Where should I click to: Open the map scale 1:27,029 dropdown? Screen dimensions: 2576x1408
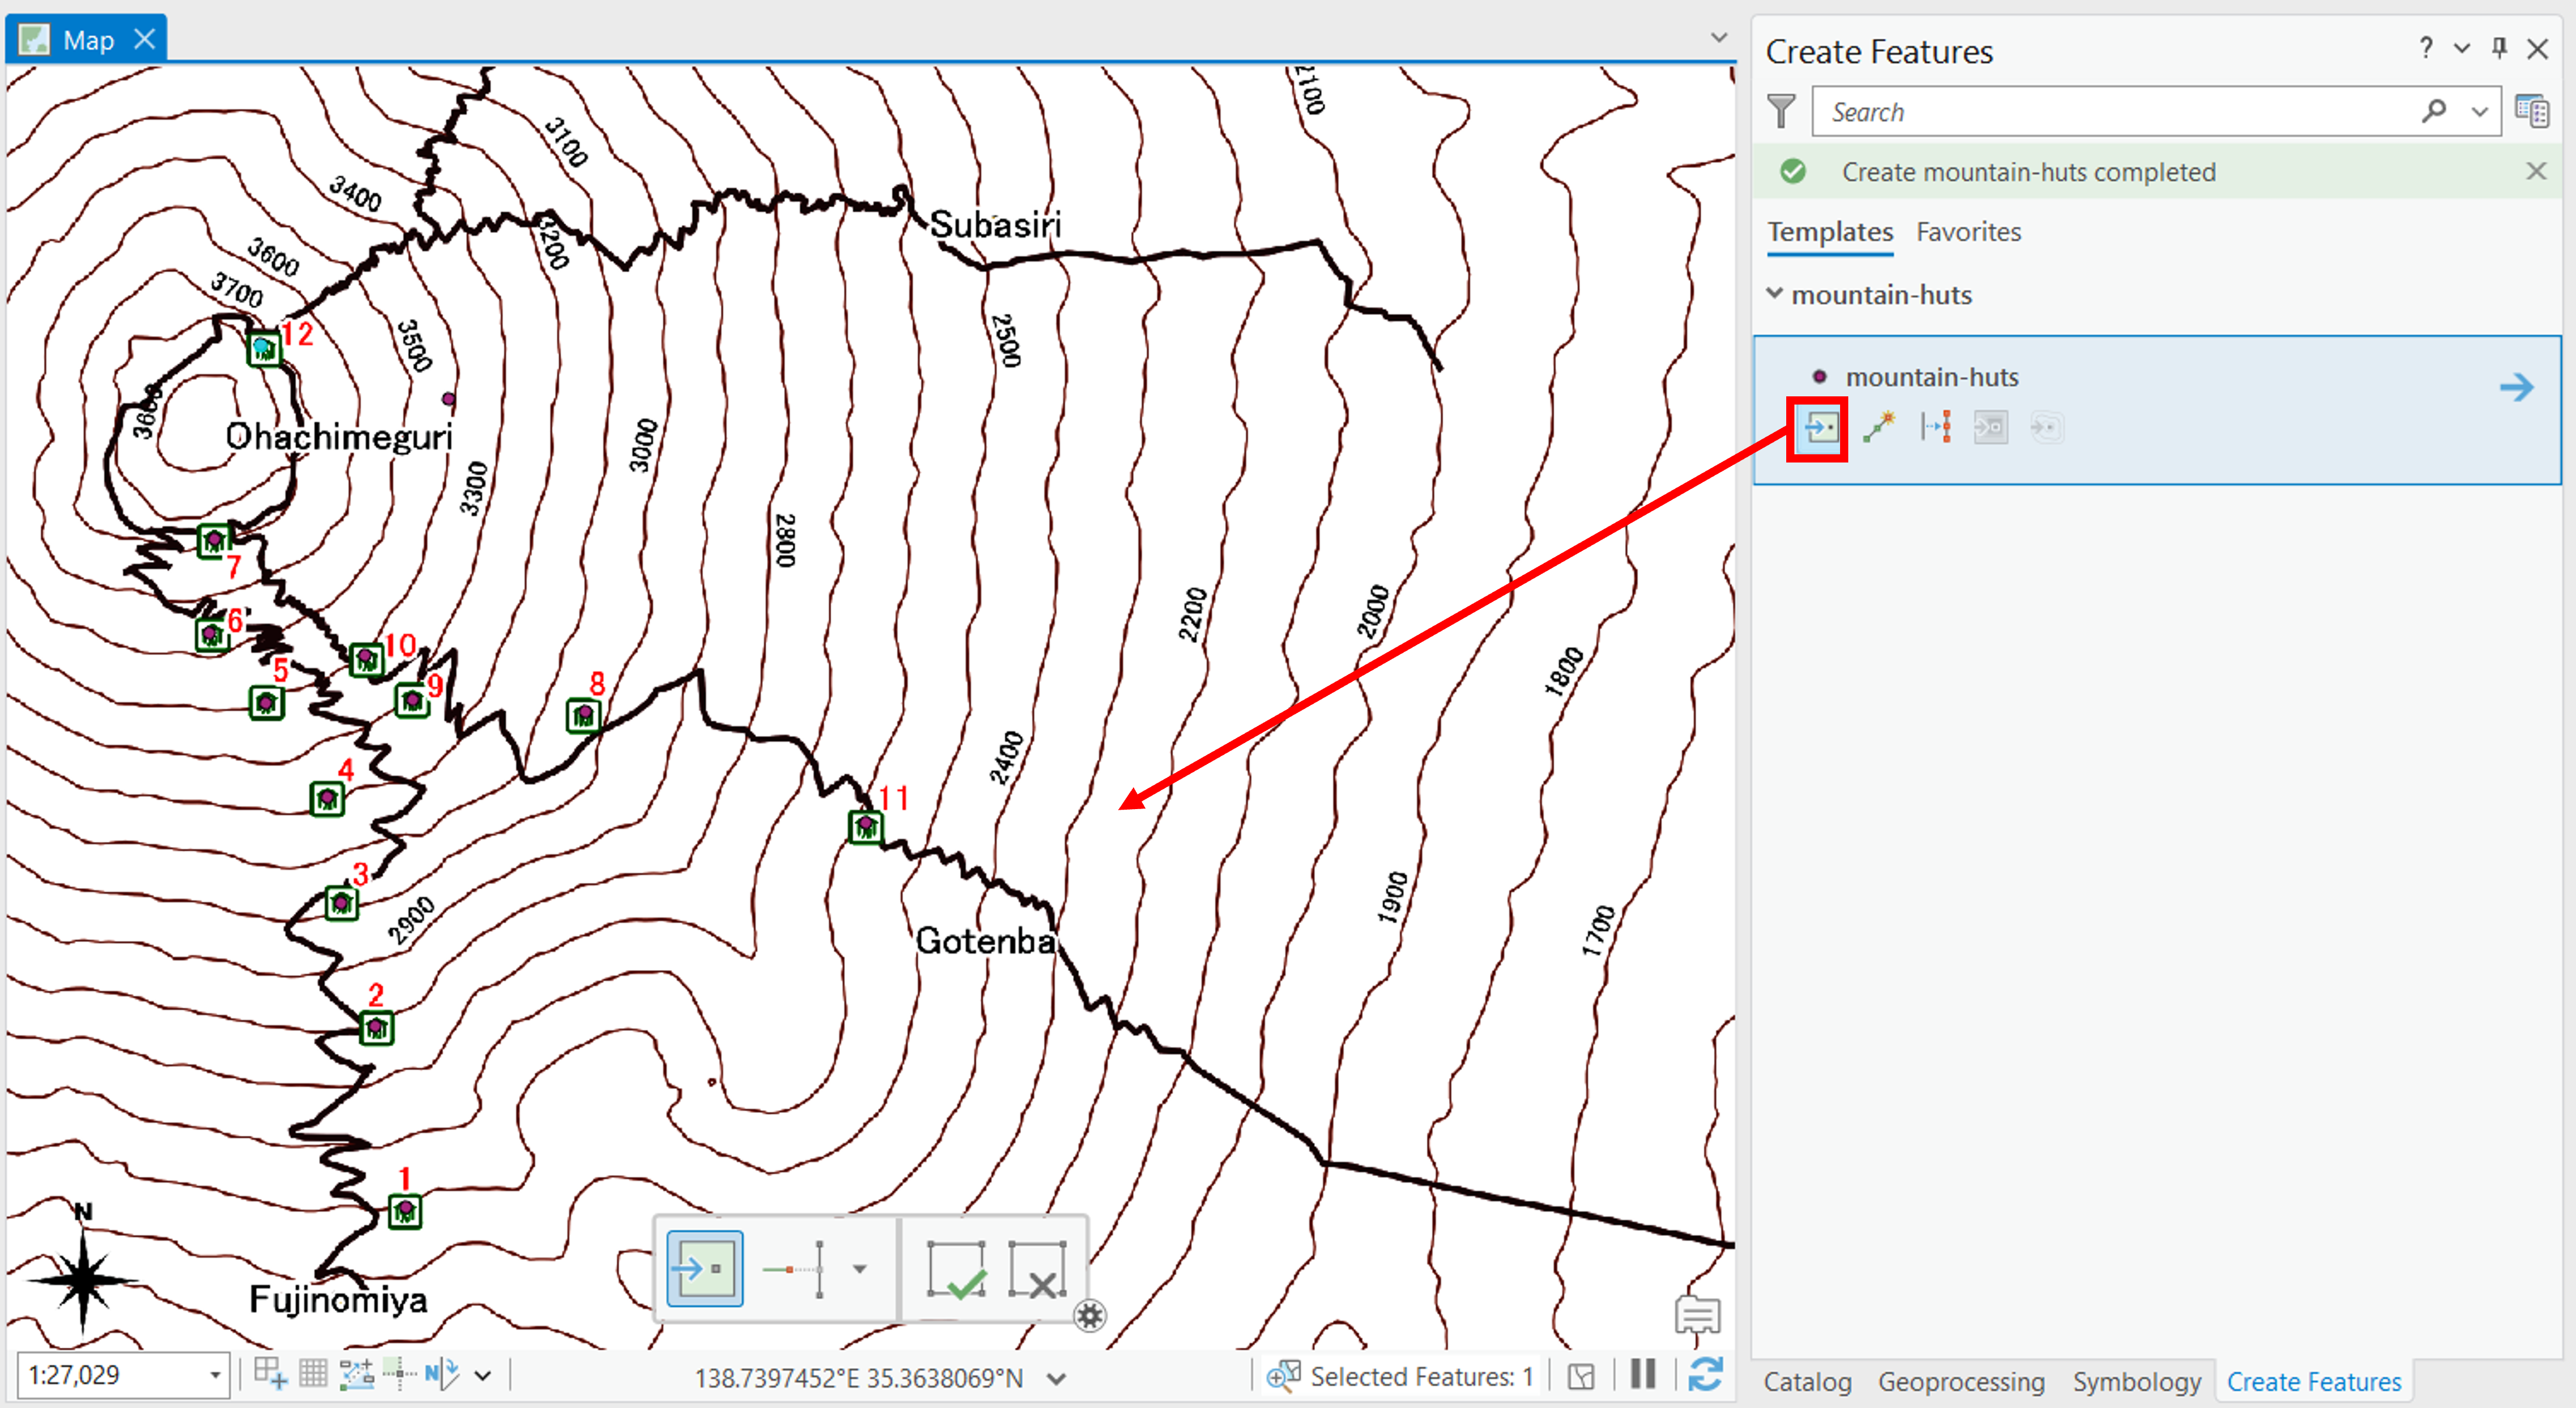point(214,1375)
